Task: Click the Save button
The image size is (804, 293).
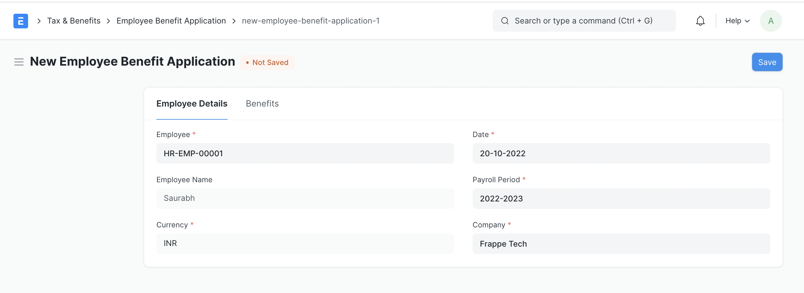Action: [767, 62]
